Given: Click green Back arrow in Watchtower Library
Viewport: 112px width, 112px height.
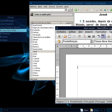Looking at the screenshot, I should coord(76,10).
